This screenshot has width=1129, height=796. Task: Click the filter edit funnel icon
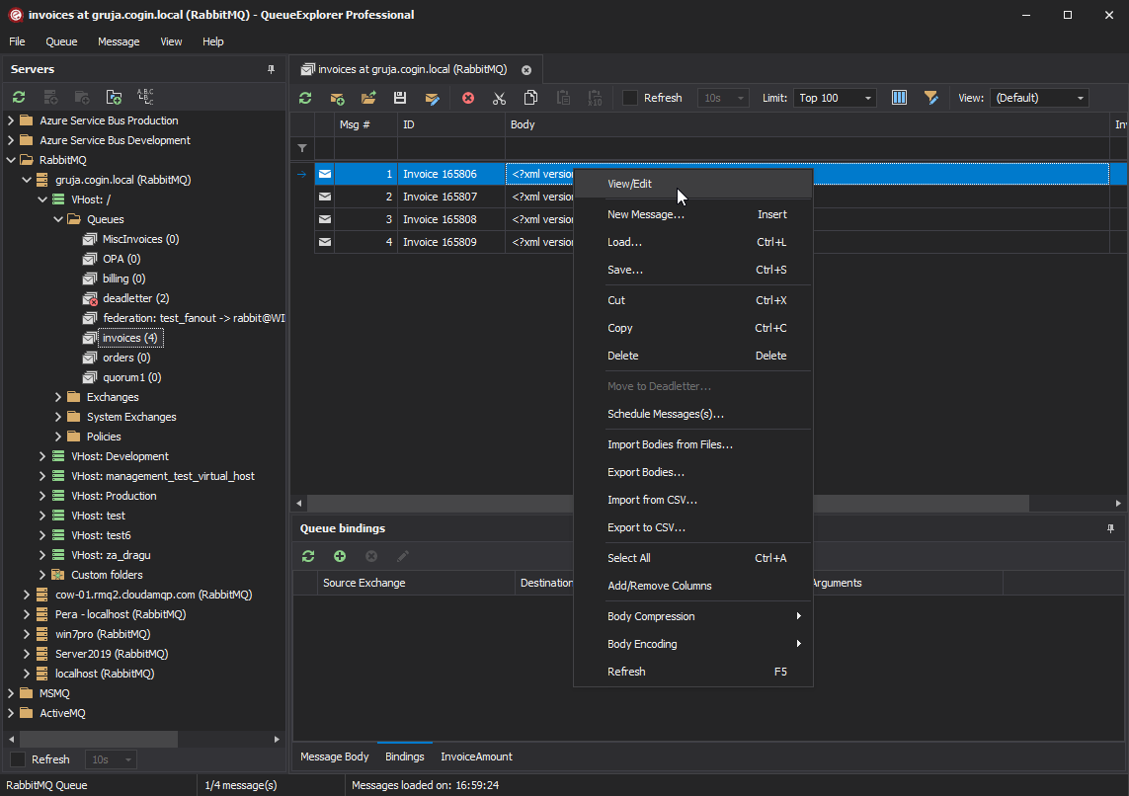pos(930,98)
